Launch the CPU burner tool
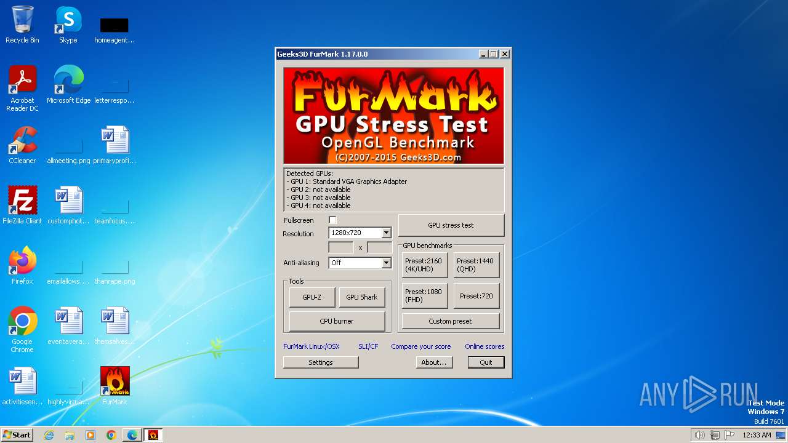Image resolution: width=788 pixels, height=443 pixels. pos(337,321)
